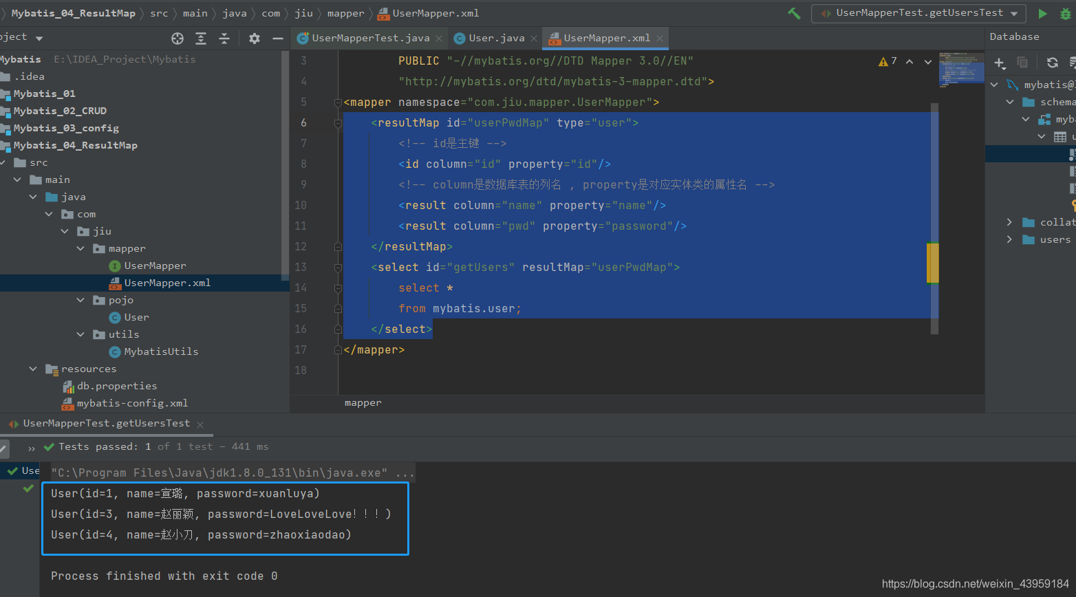Run UserMapperTest.getUsersTest with the green arrow

[1042, 13]
